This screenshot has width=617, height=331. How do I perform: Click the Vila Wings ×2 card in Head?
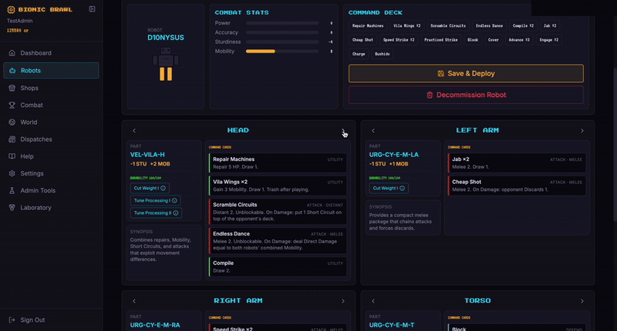click(x=278, y=186)
